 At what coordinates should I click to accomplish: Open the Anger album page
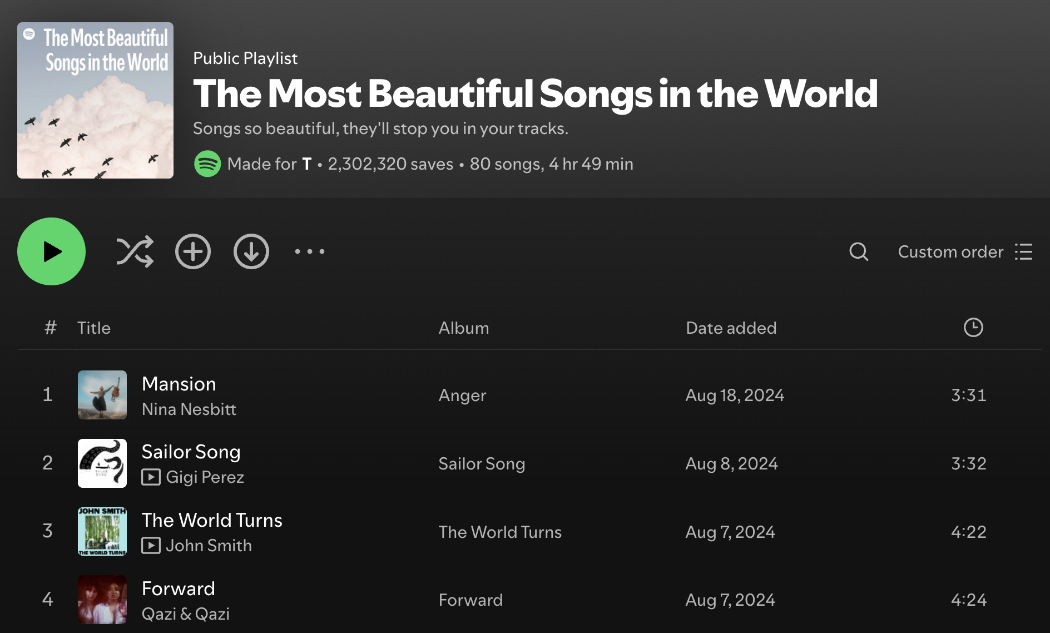click(462, 395)
